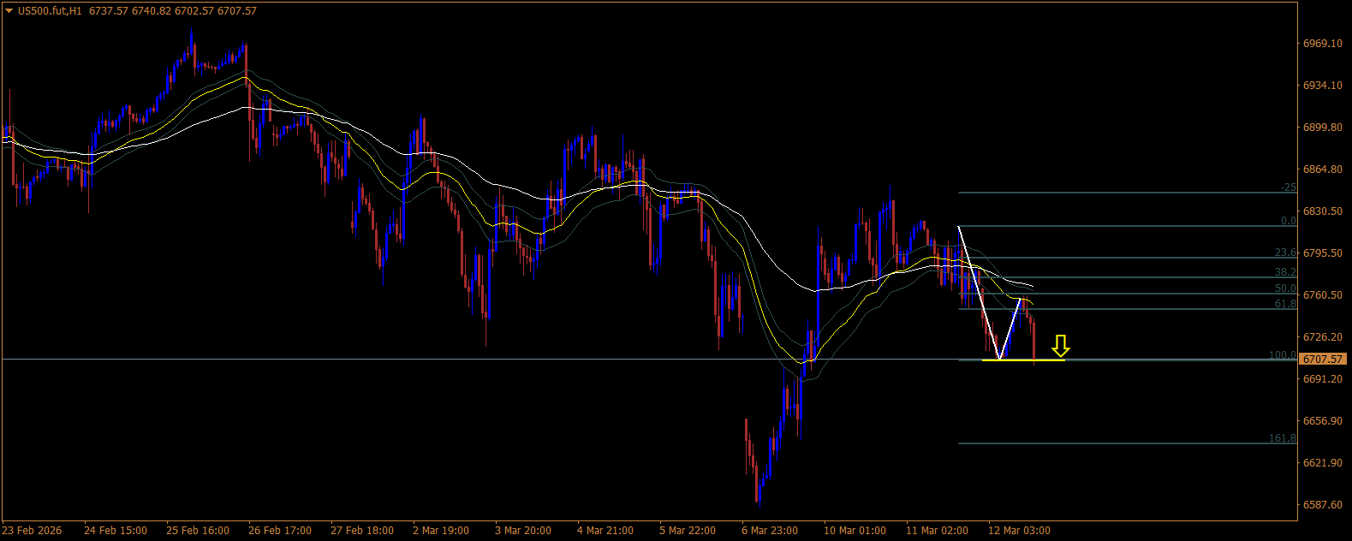Click the highlighted current price tag 6707.57
Viewport: 1352px width, 541px height.
(1324, 360)
